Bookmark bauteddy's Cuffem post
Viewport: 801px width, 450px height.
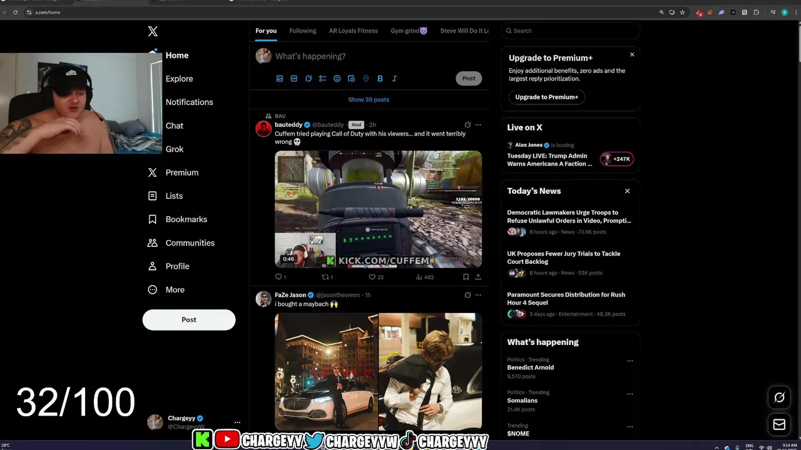click(466, 277)
